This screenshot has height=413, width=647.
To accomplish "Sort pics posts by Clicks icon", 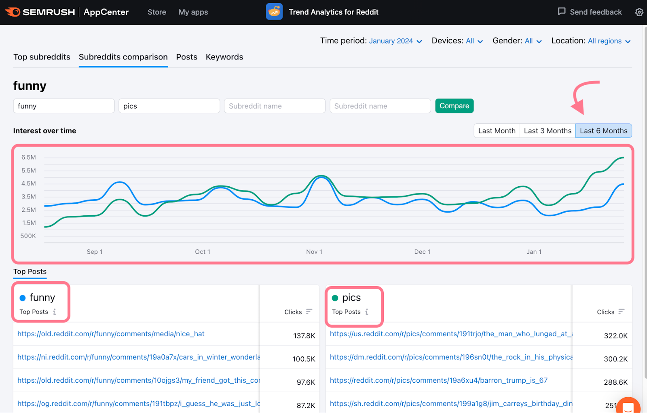I will [x=622, y=312].
